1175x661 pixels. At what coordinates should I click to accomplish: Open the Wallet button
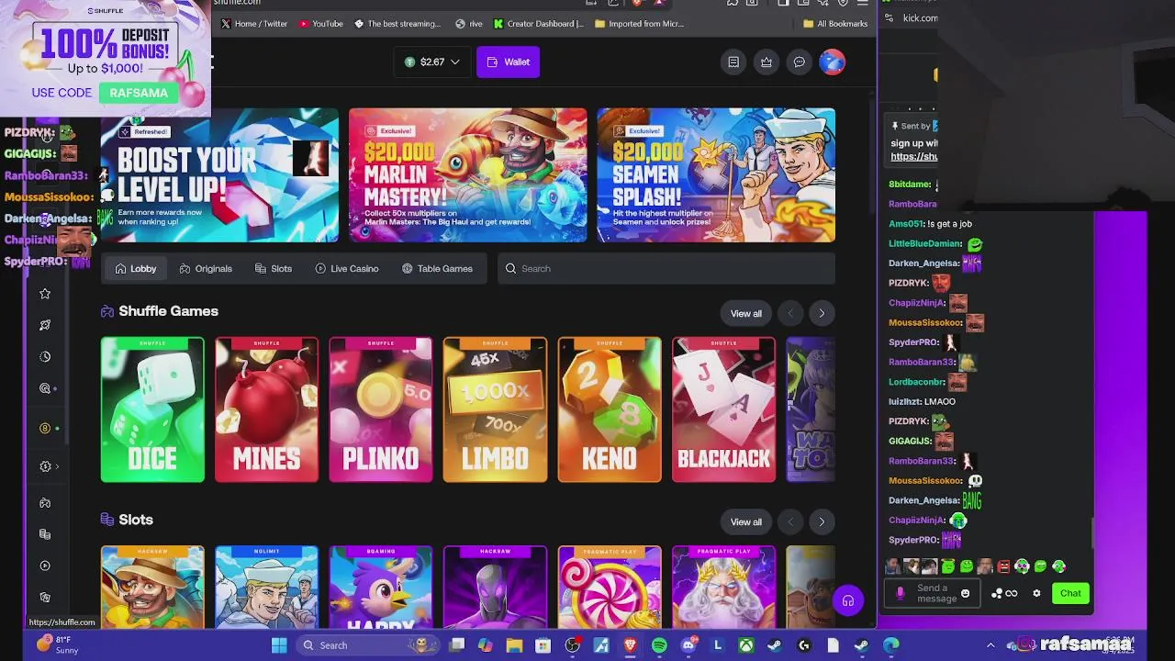coord(508,62)
